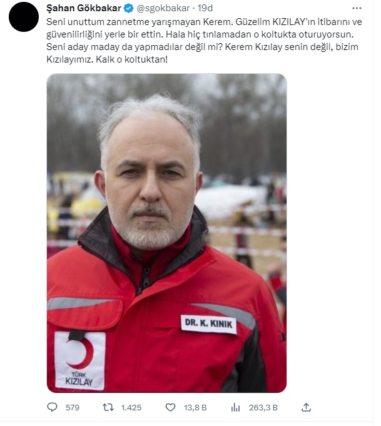381x426 pixels.
Task: Click the Türk Kızılay crescent patch in photo
Action: coord(79,360)
